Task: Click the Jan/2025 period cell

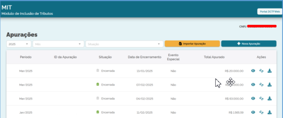Action: click(26, 113)
